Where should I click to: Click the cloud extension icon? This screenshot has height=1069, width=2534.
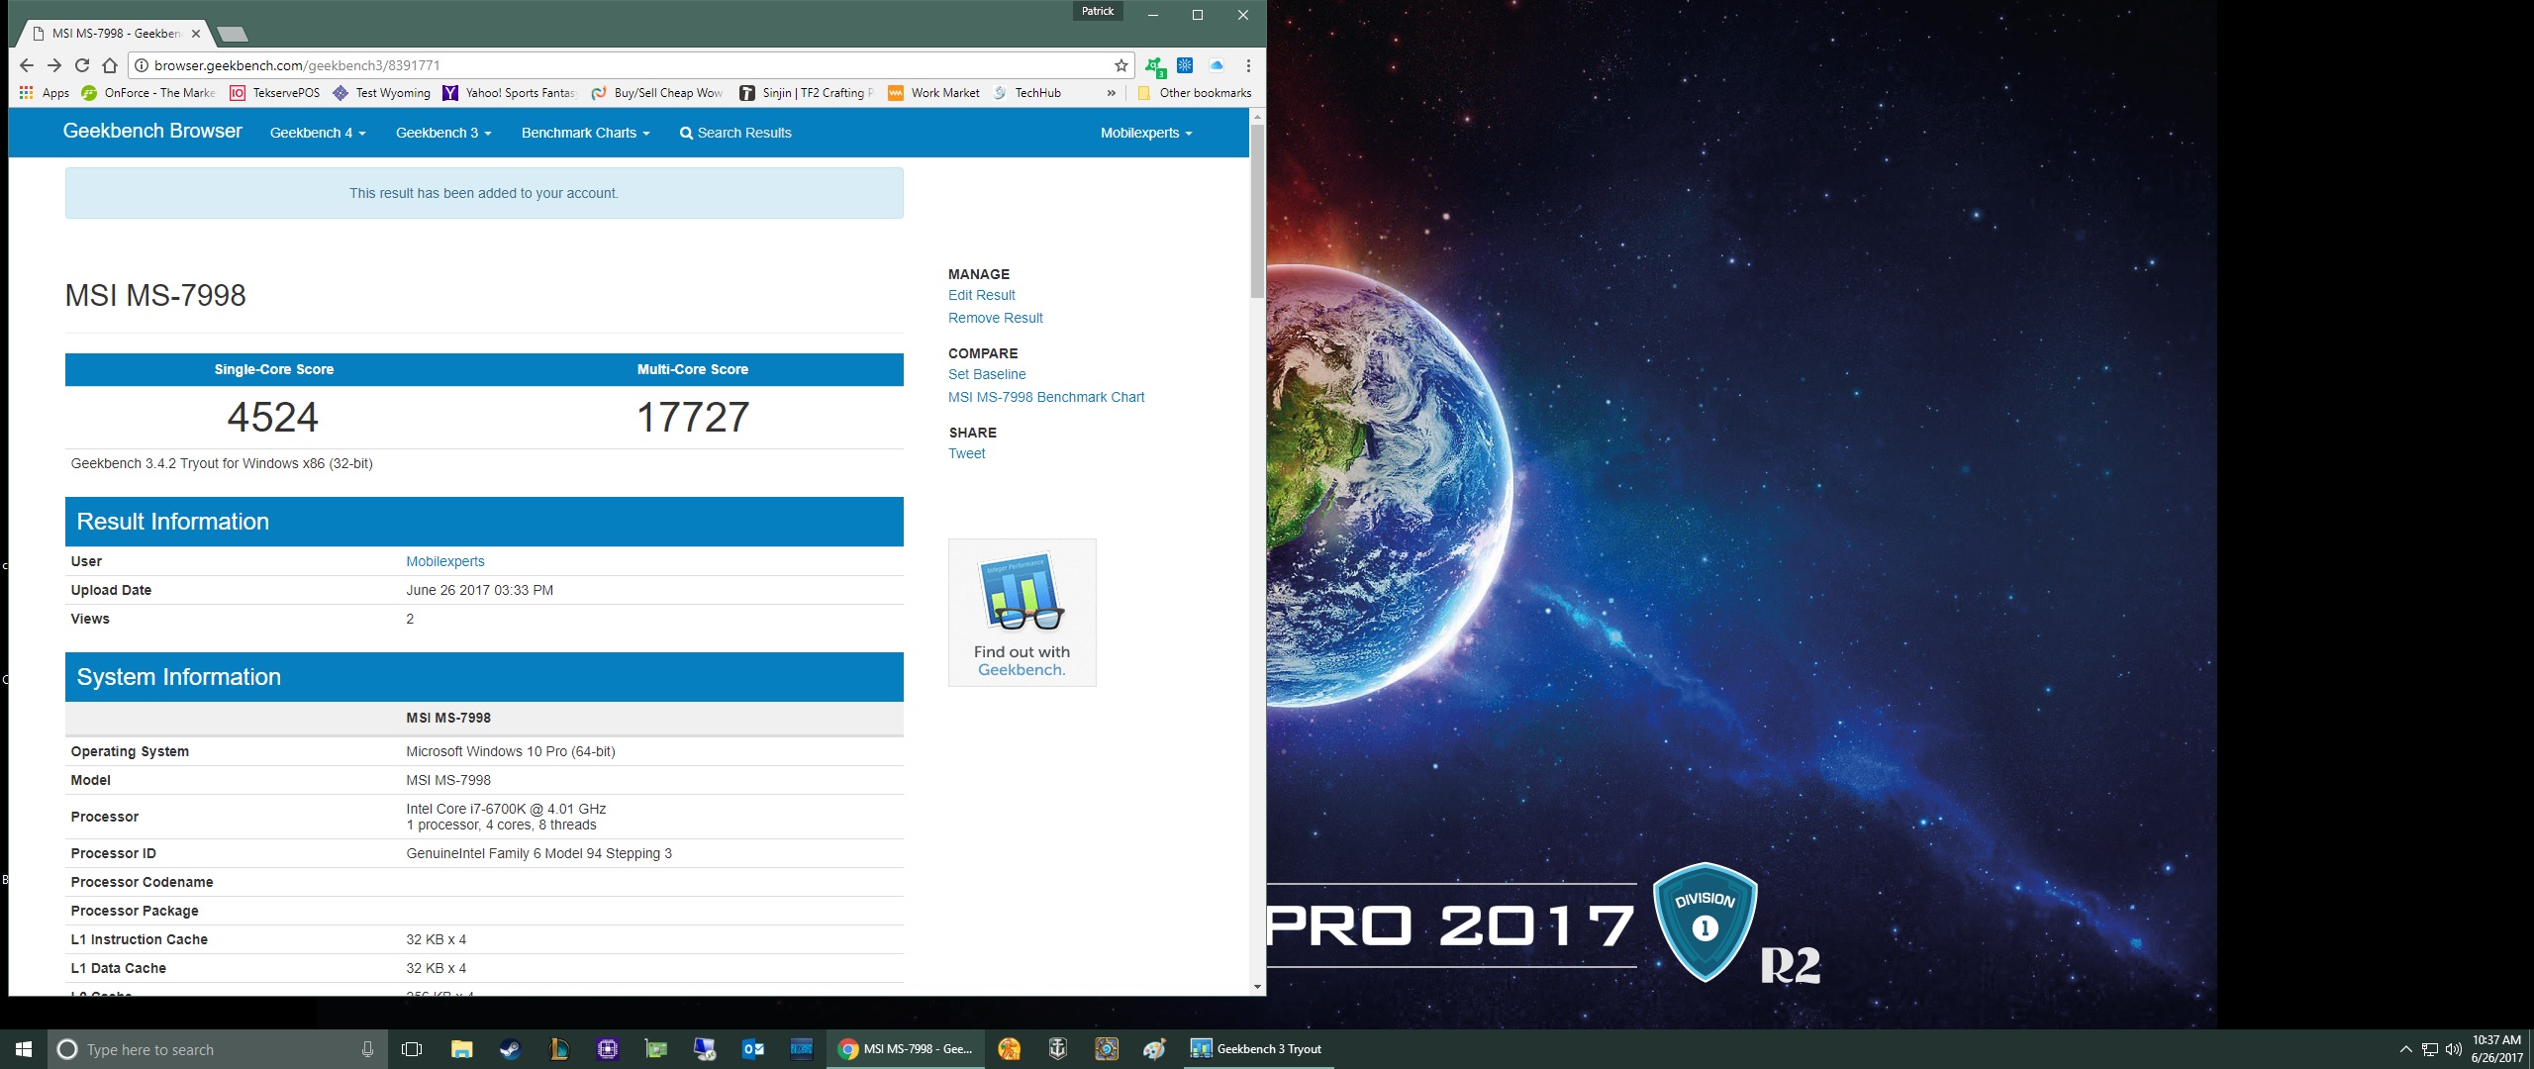(x=1217, y=65)
